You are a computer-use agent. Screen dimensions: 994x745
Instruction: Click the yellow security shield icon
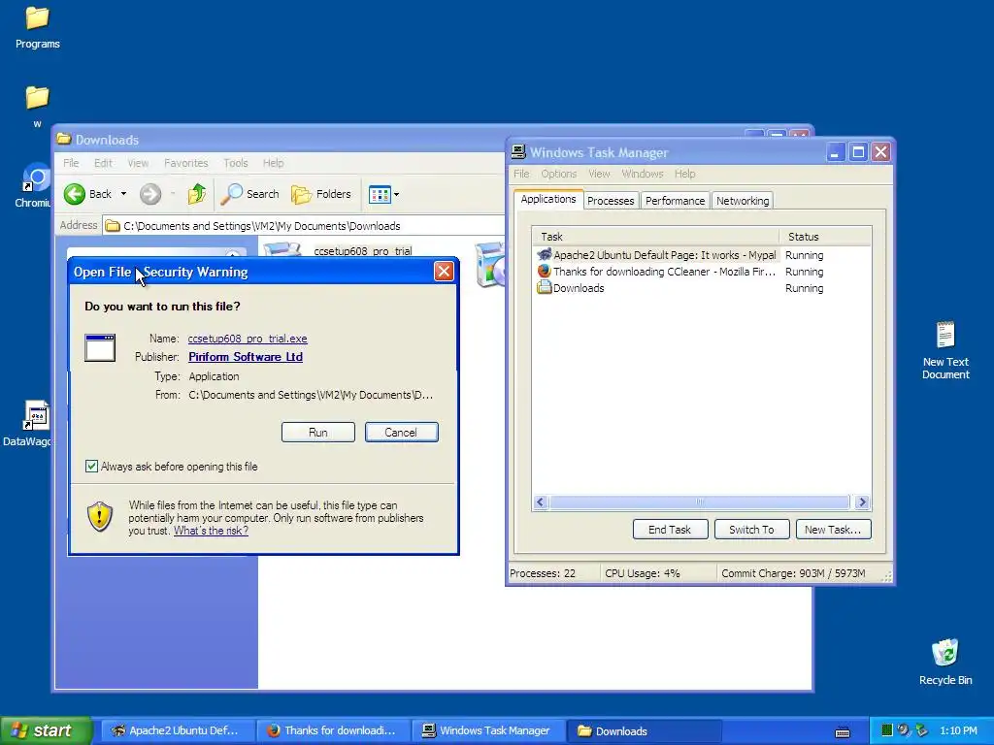(100, 516)
